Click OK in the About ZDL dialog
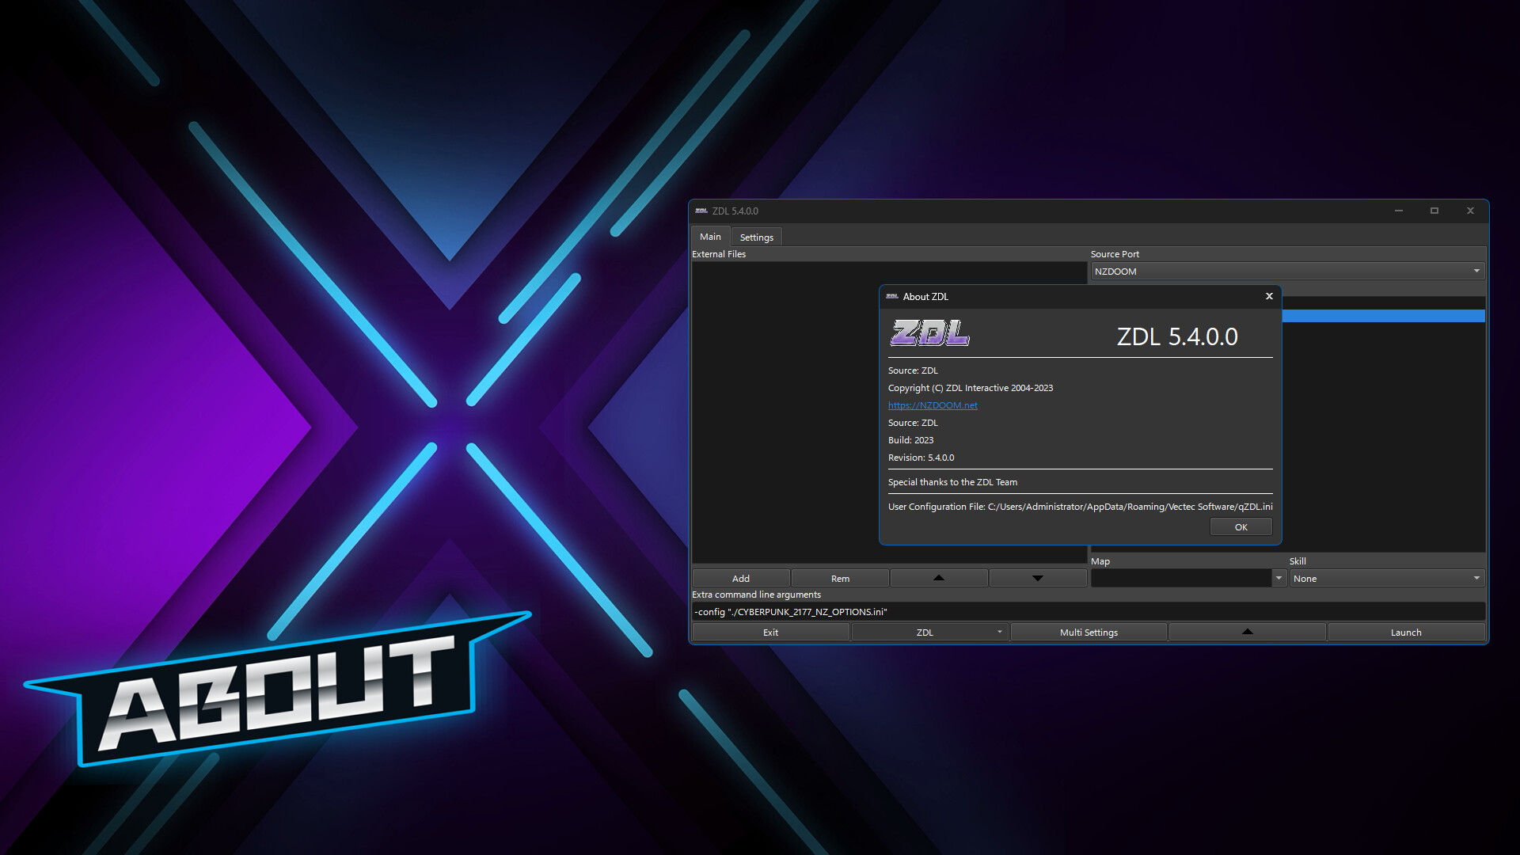Viewport: 1520px width, 855px height. pos(1241,526)
